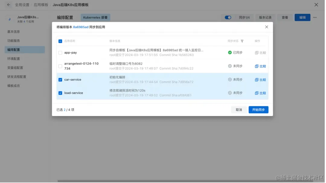Image resolution: width=326 pixels, height=183 pixels.
Task: Click the select-all checkbox in the header
Action: [59, 41]
